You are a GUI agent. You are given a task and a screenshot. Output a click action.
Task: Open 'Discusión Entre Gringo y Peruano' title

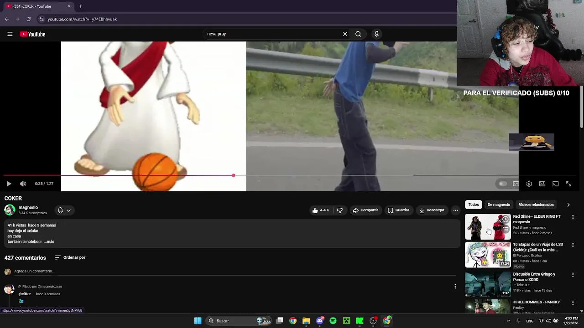(534, 277)
